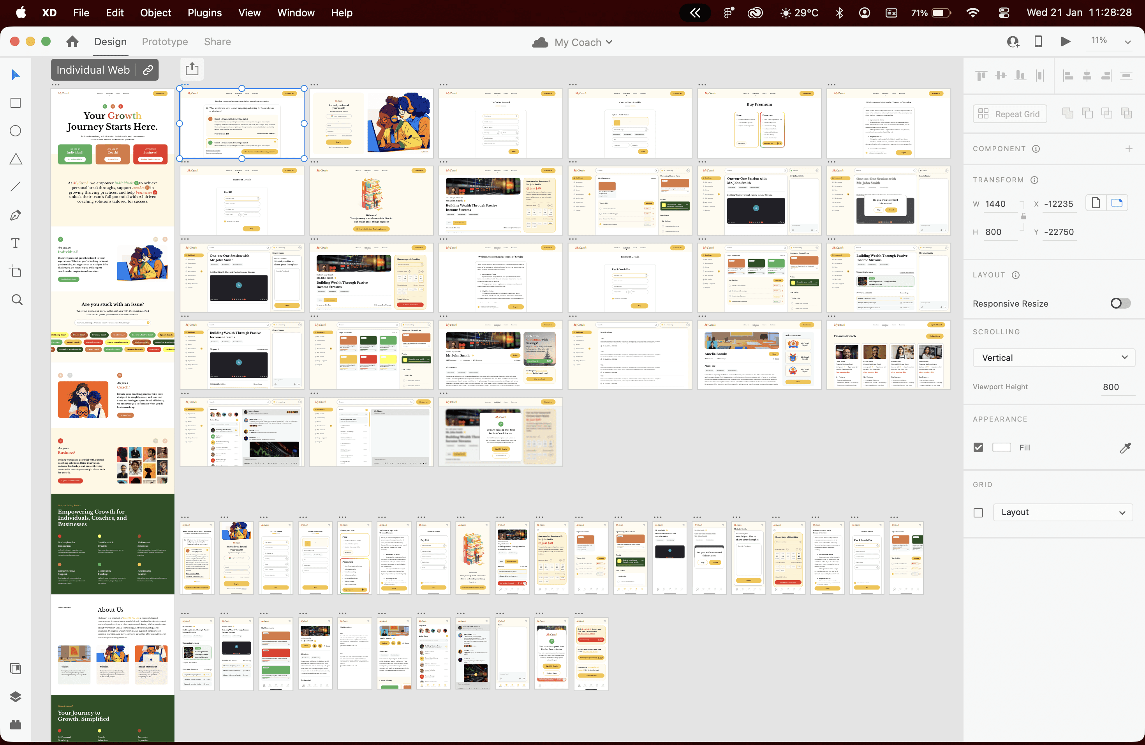Open the Plugins menu

(204, 13)
